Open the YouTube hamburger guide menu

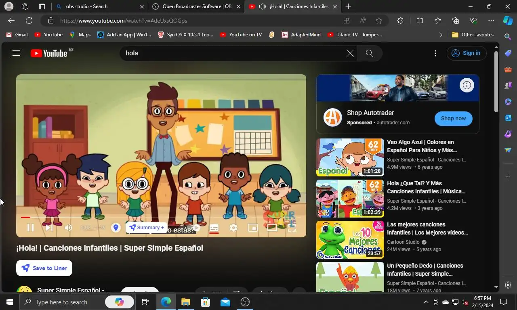coord(16,53)
